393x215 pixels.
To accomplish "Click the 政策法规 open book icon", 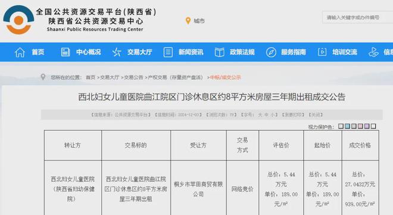I will 219,52.
